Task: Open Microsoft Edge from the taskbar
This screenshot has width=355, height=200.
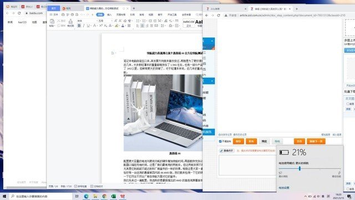Action: (87, 196)
